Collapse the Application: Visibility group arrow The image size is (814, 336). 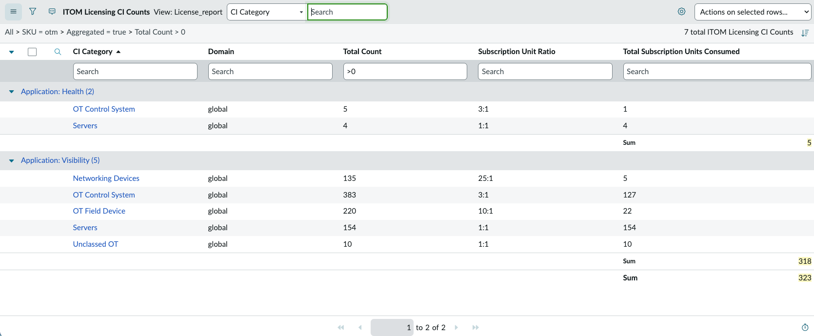11,160
